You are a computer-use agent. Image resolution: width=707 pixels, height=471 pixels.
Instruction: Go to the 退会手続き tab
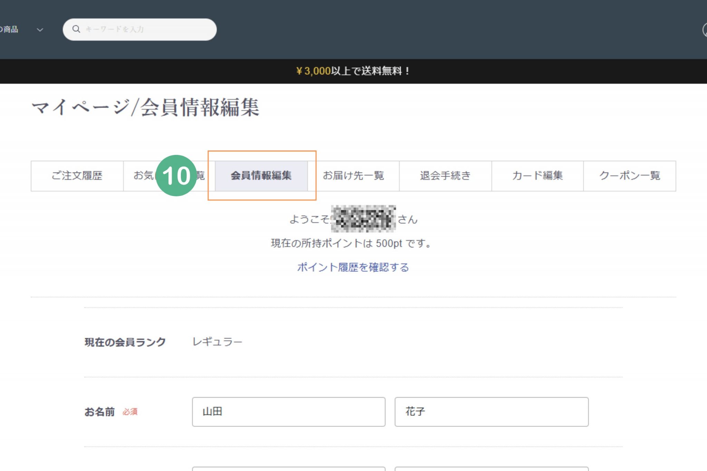point(445,176)
